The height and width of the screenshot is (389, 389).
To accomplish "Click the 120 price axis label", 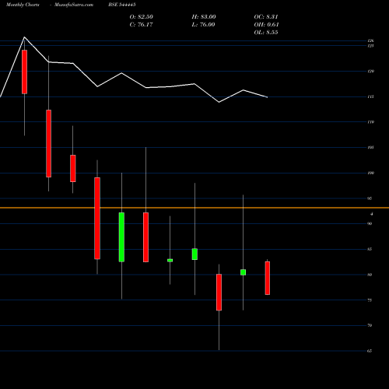I will pos(370,71).
